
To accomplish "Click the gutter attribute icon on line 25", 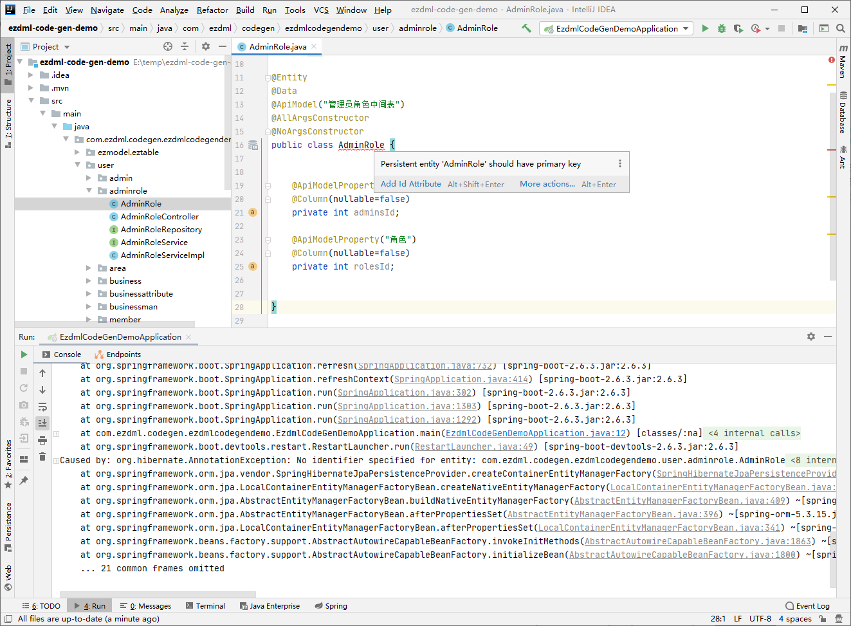I will 253,266.
